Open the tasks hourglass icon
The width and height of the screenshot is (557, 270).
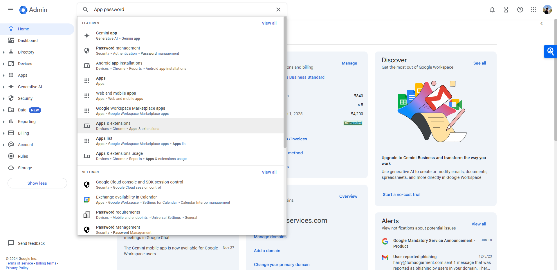click(x=506, y=10)
